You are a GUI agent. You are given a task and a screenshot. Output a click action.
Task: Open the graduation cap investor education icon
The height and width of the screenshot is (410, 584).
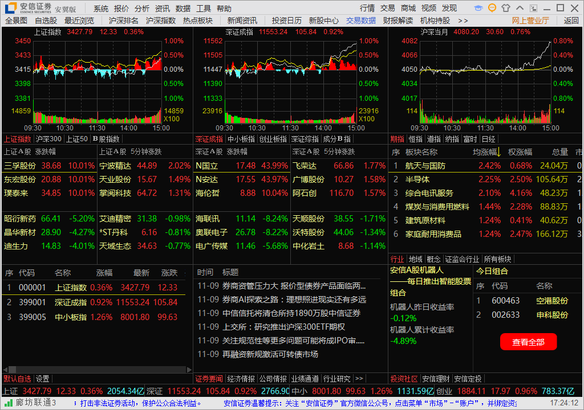click(x=478, y=8)
